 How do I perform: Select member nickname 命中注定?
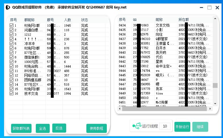click(164, 66)
